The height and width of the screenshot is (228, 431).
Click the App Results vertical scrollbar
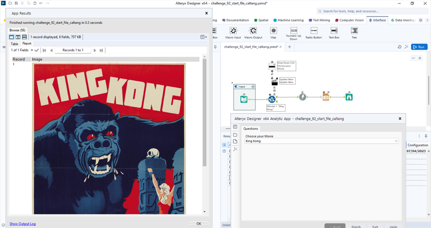(x=204, y=112)
